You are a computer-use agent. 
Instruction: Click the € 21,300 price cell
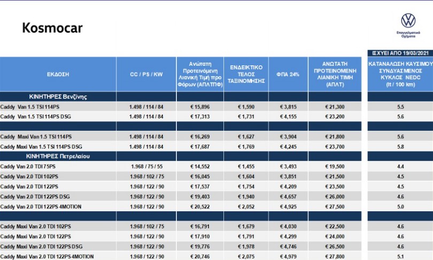335,107
